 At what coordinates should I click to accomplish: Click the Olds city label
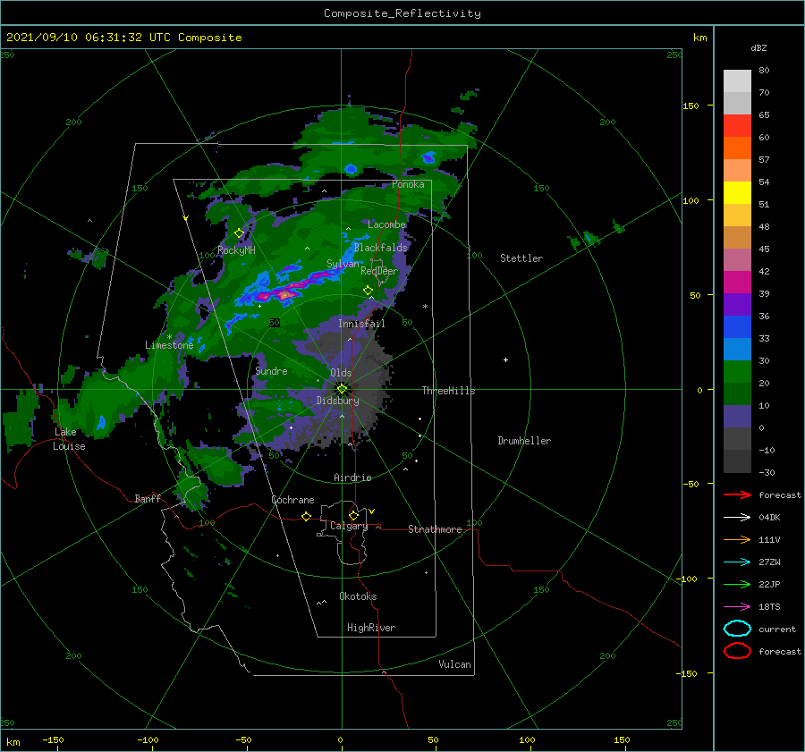pyautogui.click(x=341, y=373)
